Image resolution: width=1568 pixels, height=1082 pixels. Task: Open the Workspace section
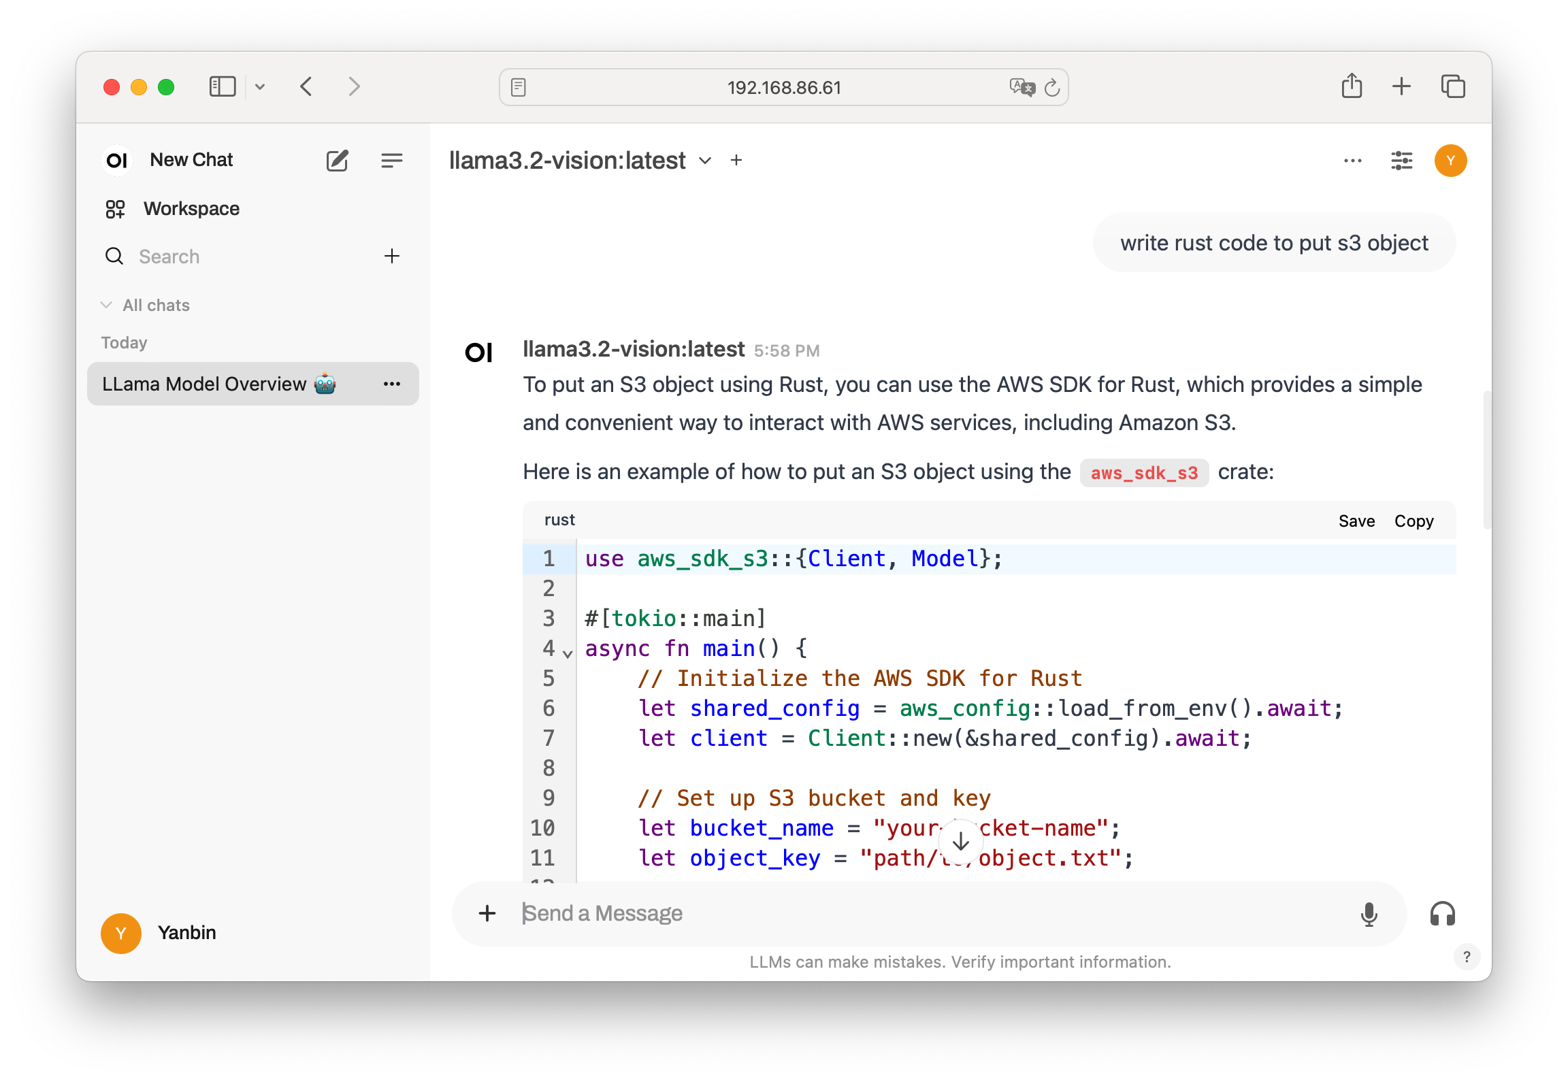click(x=191, y=209)
